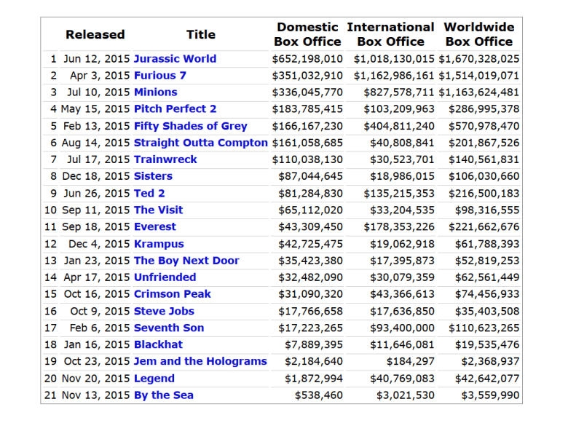Screen dimensions: 568x423
Task: Click the International Box Office header
Action: [x=391, y=34]
